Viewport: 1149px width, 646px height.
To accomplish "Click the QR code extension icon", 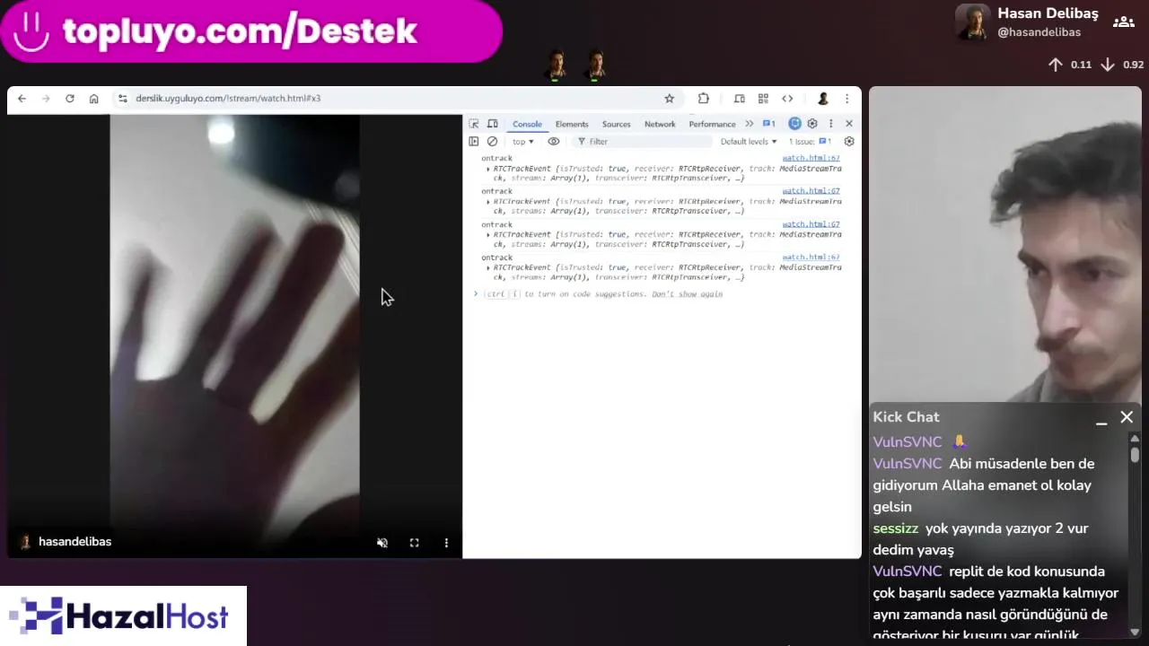I will (763, 99).
